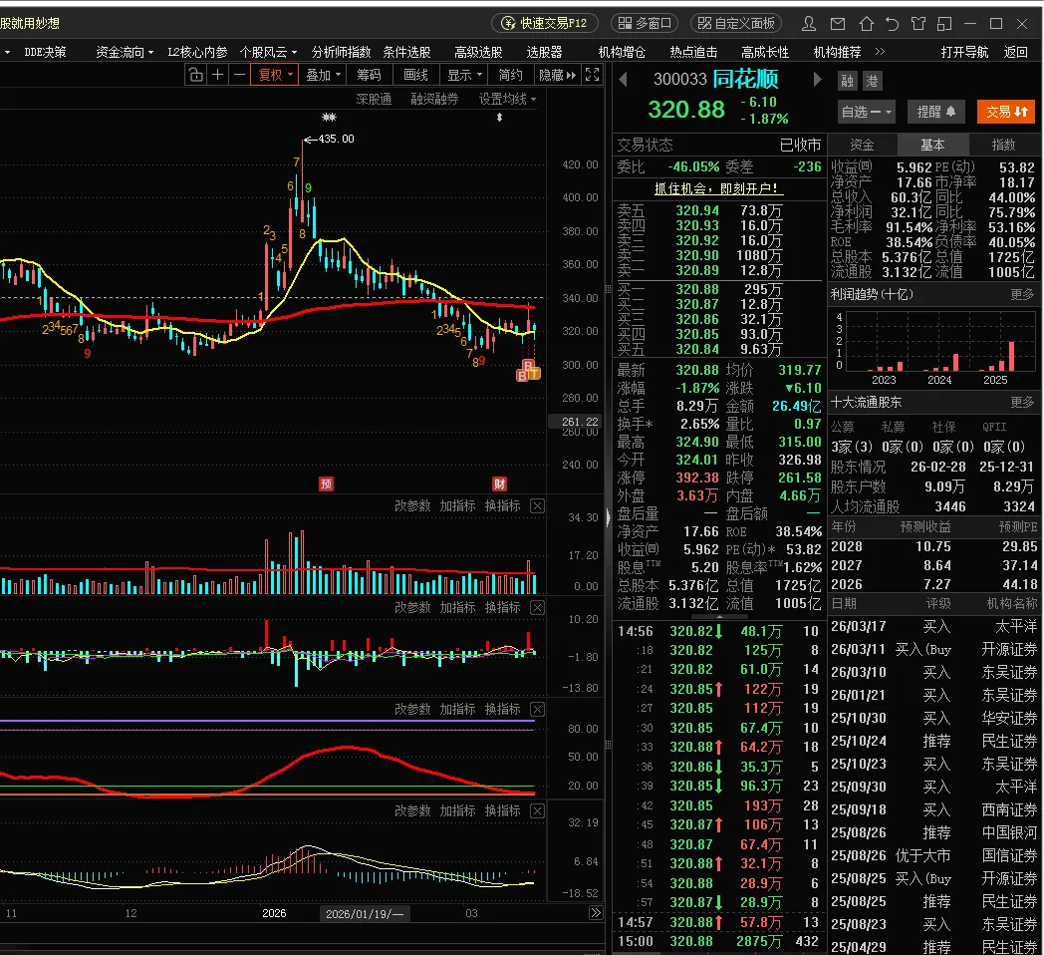This screenshot has width=1044, height=955.
Task: Click 换指标 on bottom indicator panel
Action: click(503, 811)
